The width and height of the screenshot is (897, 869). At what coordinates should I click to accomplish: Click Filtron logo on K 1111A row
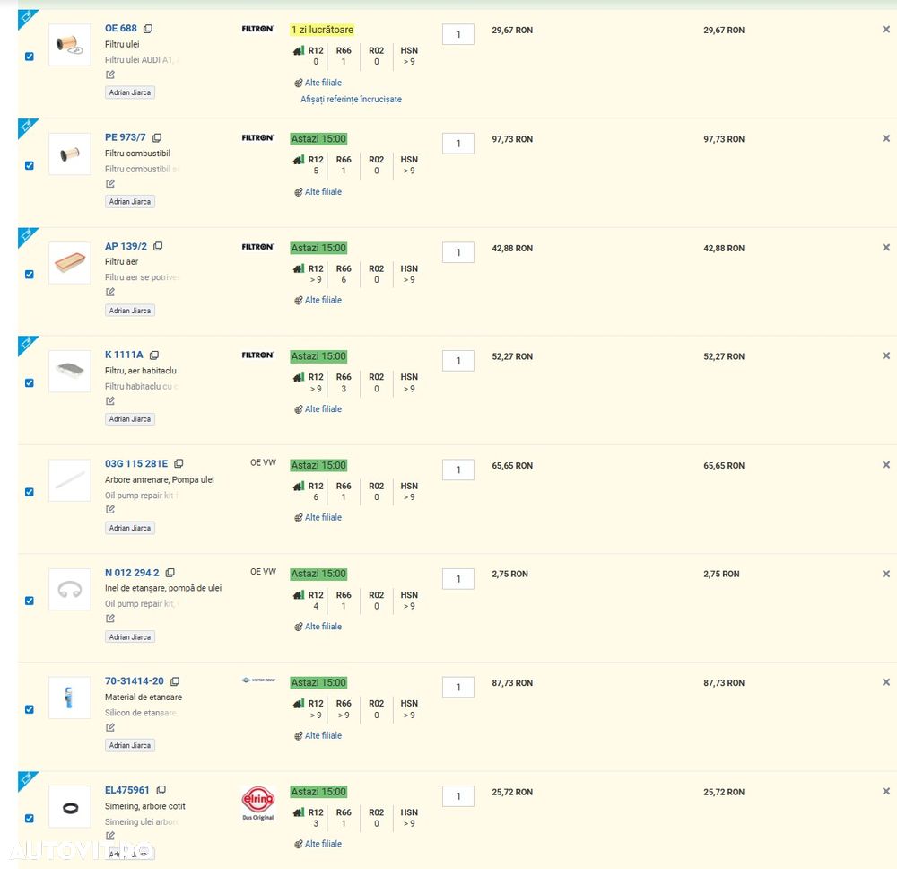(258, 355)
